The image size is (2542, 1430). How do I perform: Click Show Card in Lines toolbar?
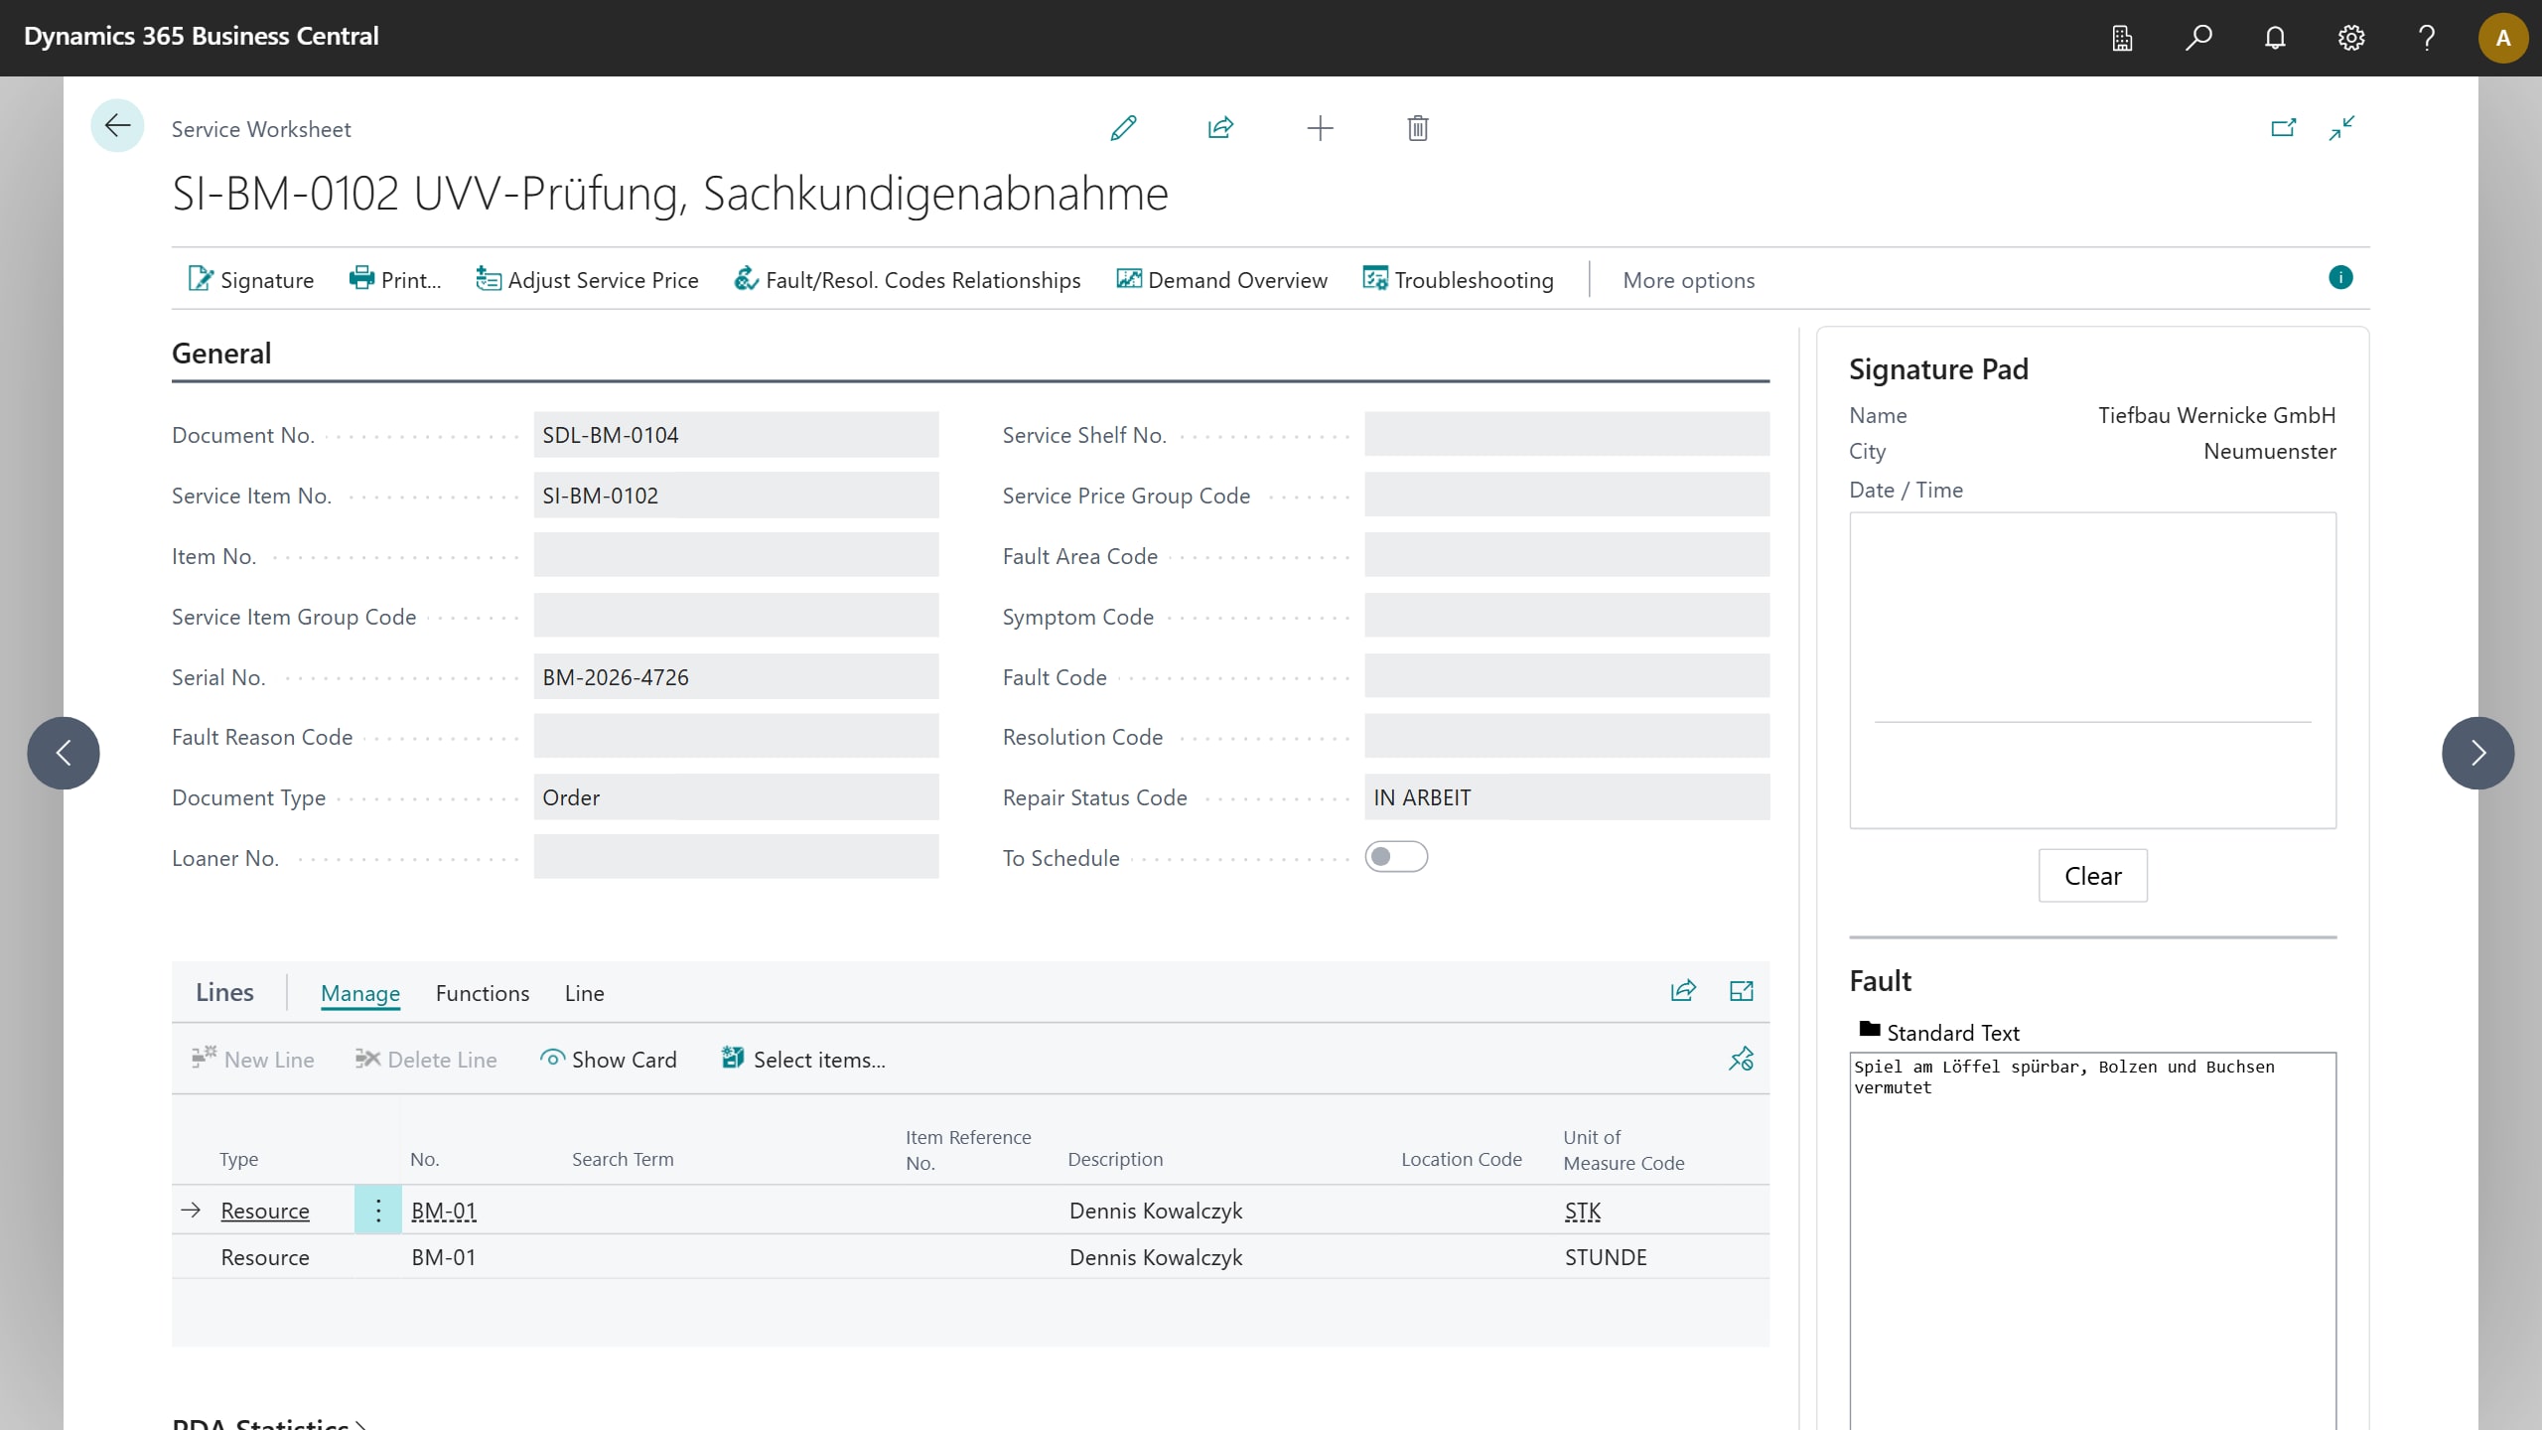click(x=608, y=1060)
